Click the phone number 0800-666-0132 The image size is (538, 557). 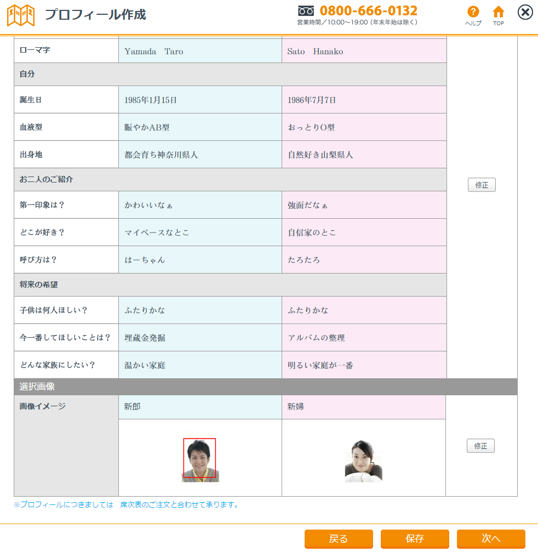click(x=368, y=10)
